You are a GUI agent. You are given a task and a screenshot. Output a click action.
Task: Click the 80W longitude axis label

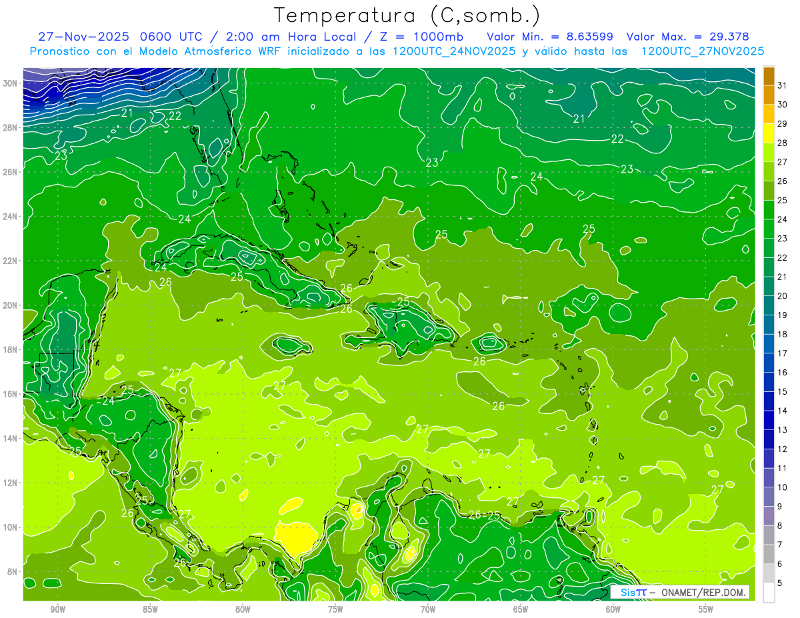click(x=243, y=609)
